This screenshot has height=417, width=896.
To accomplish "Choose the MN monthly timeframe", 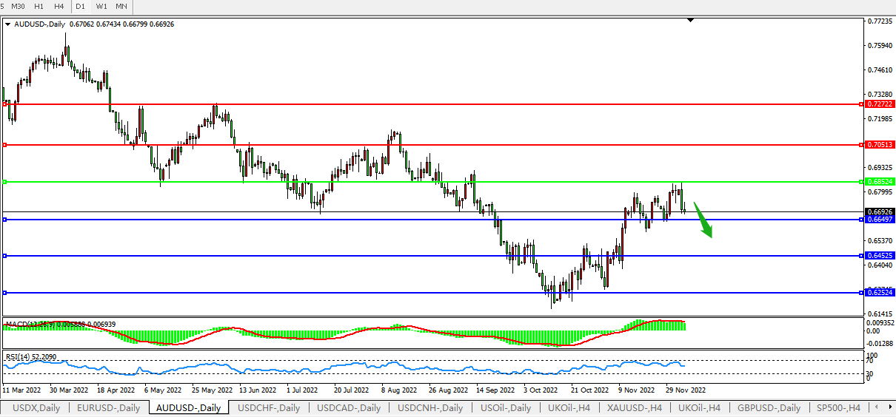I will (x=121, y=6).
